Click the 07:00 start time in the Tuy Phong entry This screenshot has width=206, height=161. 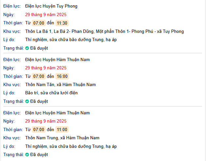coord(39,23)
